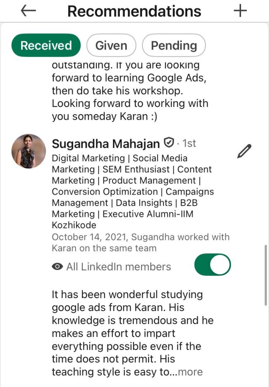Edit Sugandha's recommendation with pencil icon
This screenshot has width=269, height=387.
pyautogui.click(x=244, y=151)
